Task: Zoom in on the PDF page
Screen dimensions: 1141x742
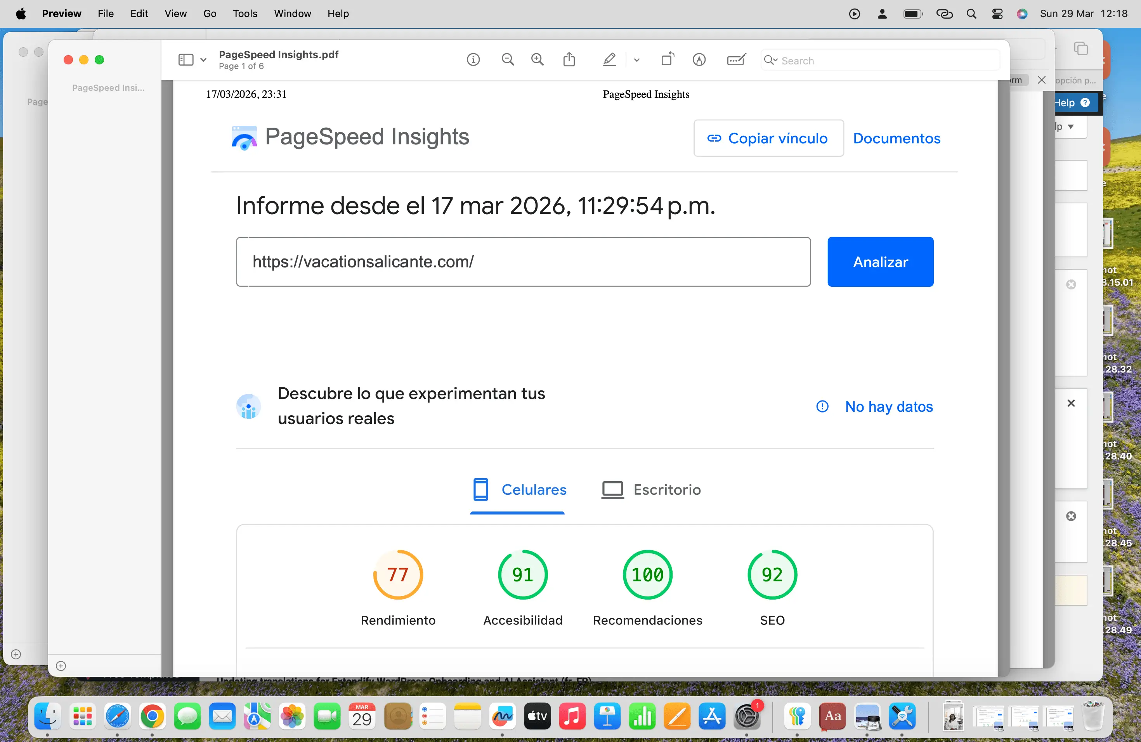Action: [x=538, y=60]
